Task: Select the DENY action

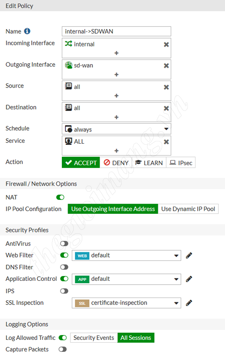Action: click(x=116, y=163)
